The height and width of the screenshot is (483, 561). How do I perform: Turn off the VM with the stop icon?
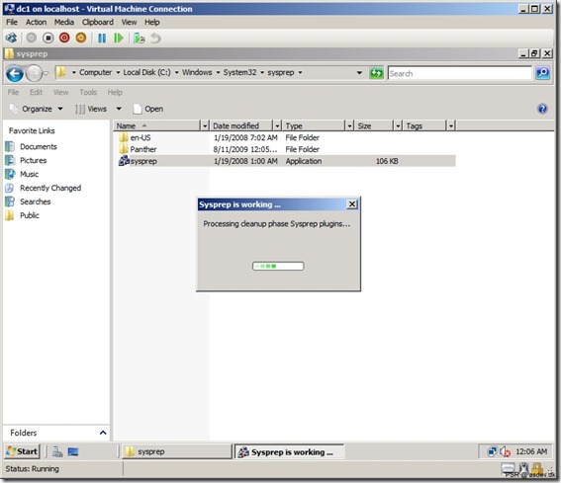[x=47, y=38]
